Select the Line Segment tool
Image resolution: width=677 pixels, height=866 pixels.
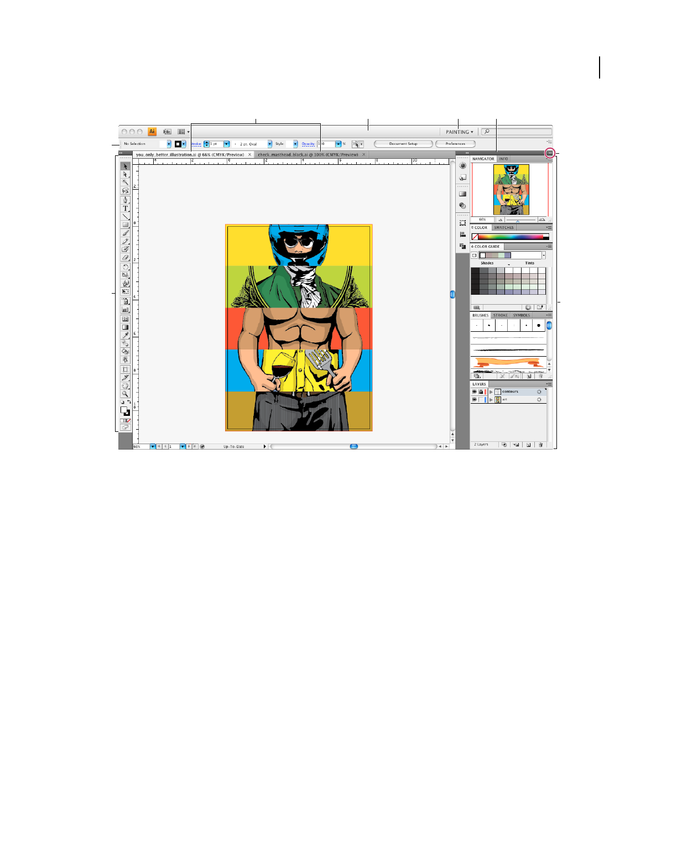[x=125, y=216]
